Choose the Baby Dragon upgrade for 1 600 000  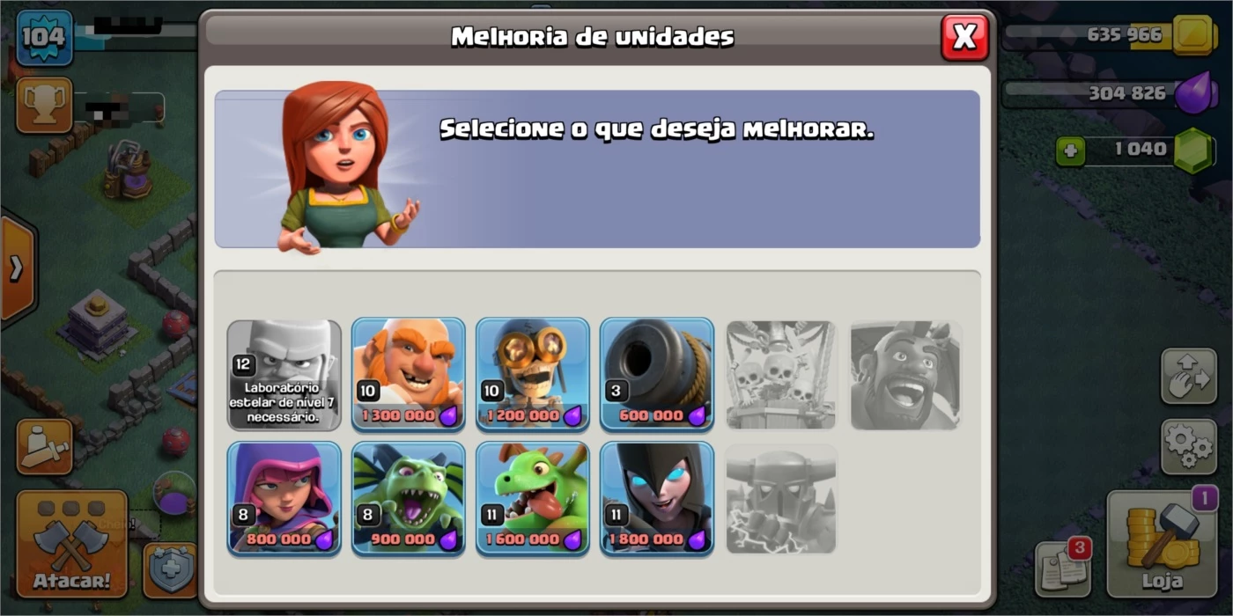tap(533, 498)
